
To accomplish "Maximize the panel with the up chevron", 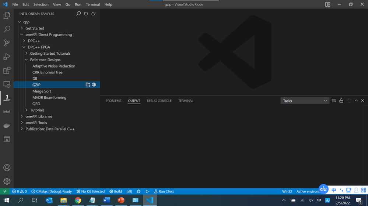I will [x=356, y=101].
